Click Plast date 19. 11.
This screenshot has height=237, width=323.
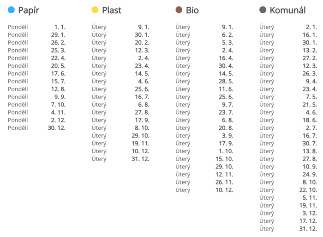click(140, 143)
